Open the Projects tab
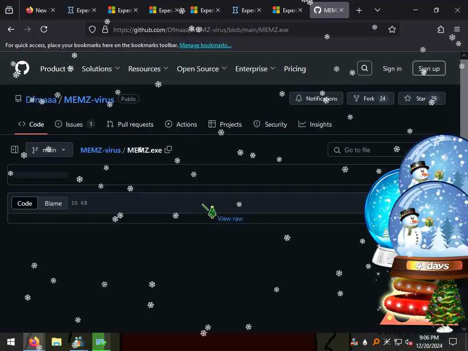 tap(225, 124)
